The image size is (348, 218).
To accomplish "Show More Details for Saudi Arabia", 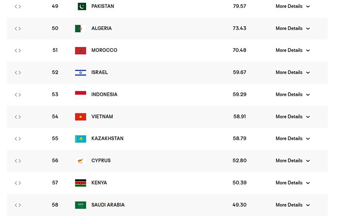I will (x=293, y=205).
